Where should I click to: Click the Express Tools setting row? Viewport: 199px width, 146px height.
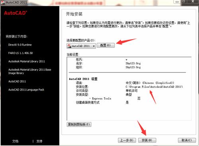click(115, 99)
